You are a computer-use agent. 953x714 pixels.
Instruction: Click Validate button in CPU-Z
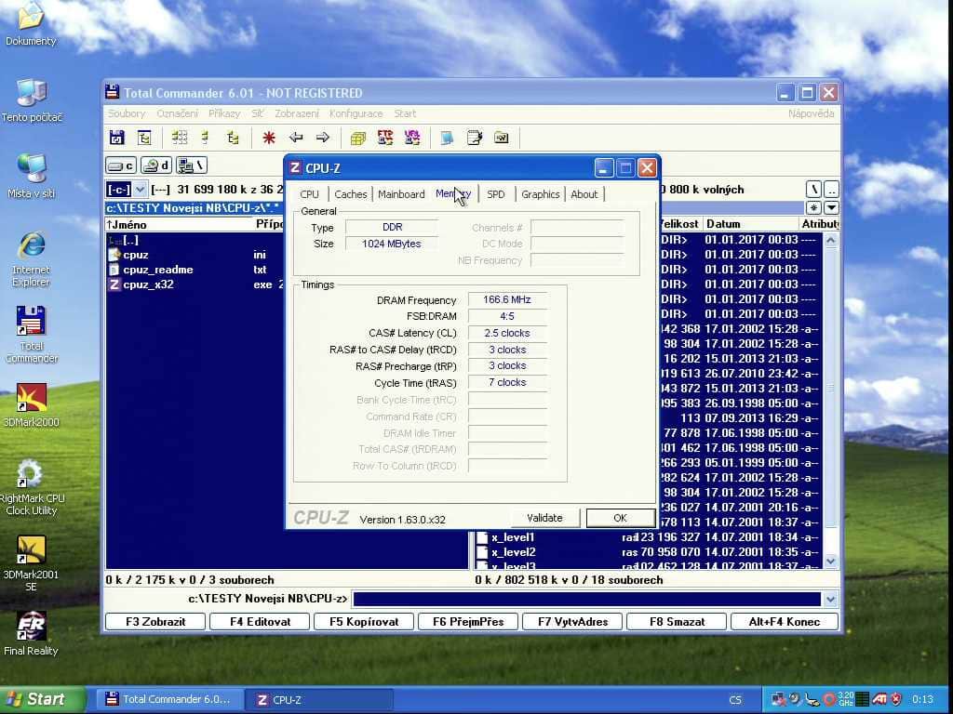click(544, 518)
